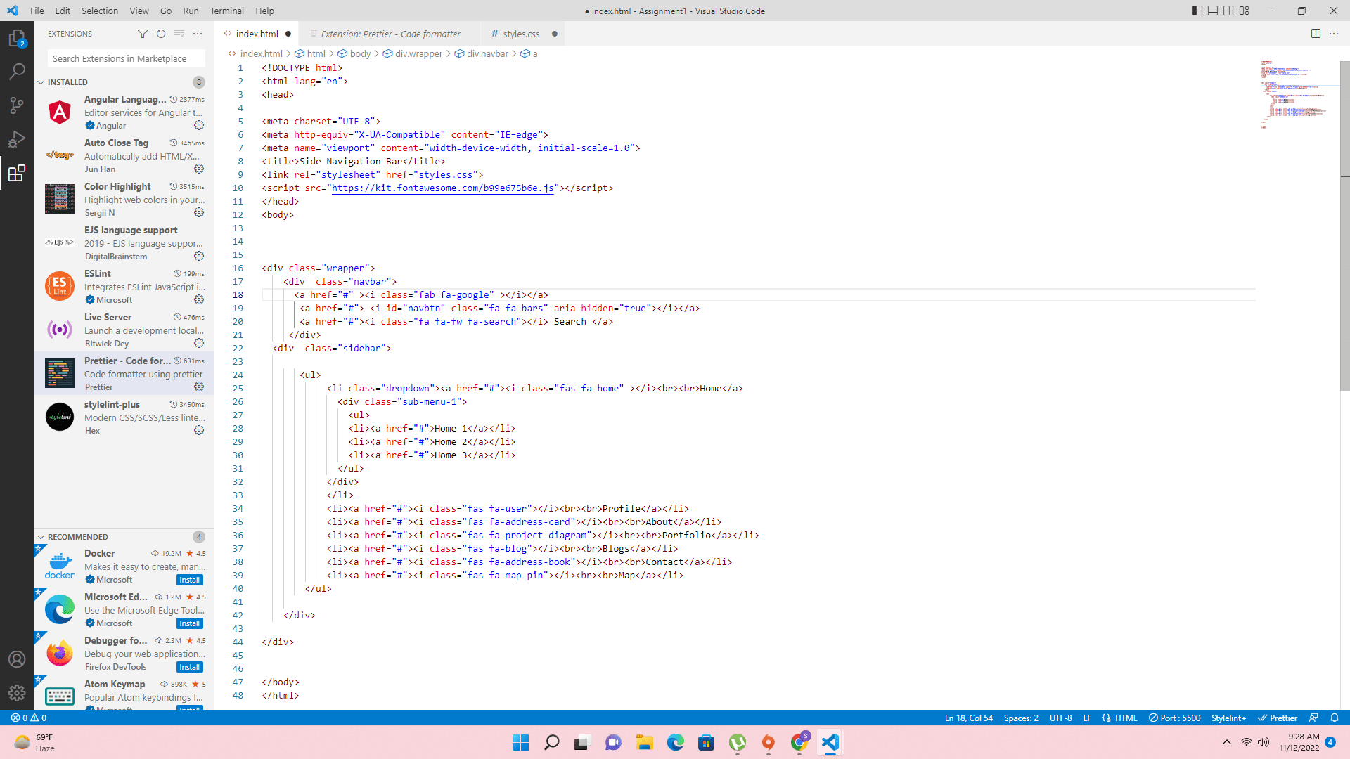The image size is (1350, 759).
Task: Install the Docker extension
Action: (x=189, y=579)
